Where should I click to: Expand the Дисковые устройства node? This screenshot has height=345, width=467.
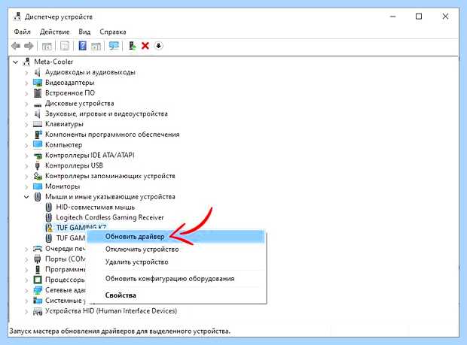coord(26,104)
